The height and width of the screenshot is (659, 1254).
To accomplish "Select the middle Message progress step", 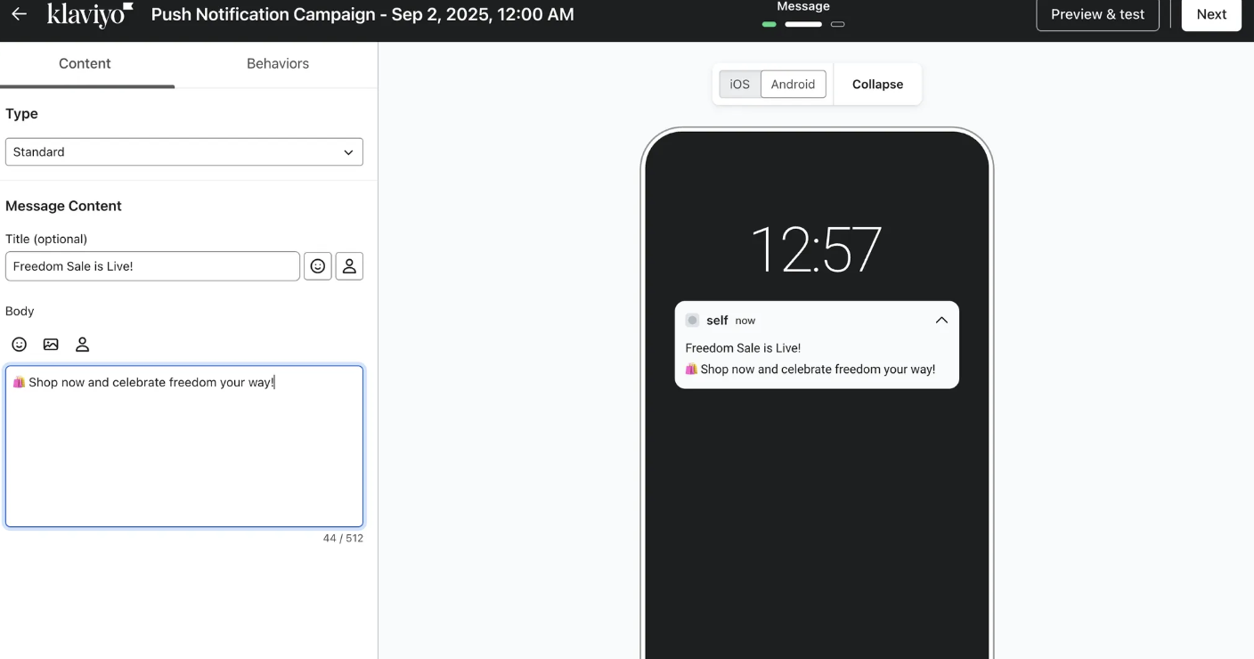I will point(803,24).
